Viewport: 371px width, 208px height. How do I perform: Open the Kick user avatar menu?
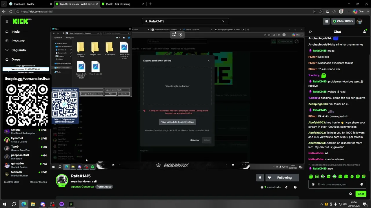click(359, 21)
